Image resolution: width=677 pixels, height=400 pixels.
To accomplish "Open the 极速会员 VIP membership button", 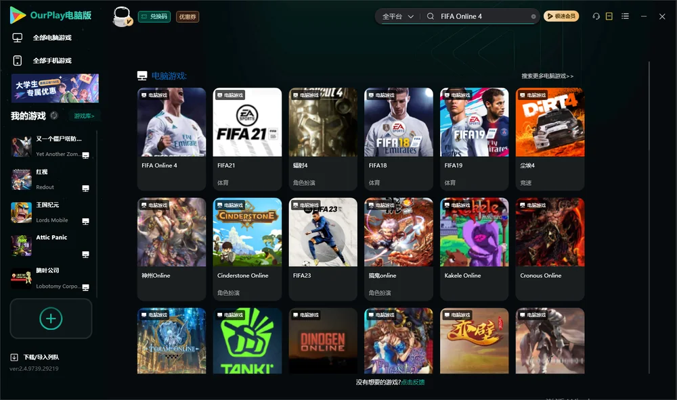I will click(x=561, y=16).
